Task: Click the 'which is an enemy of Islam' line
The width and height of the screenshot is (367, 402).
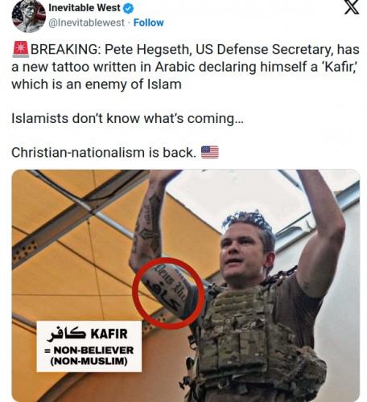Action: [97, 84]
